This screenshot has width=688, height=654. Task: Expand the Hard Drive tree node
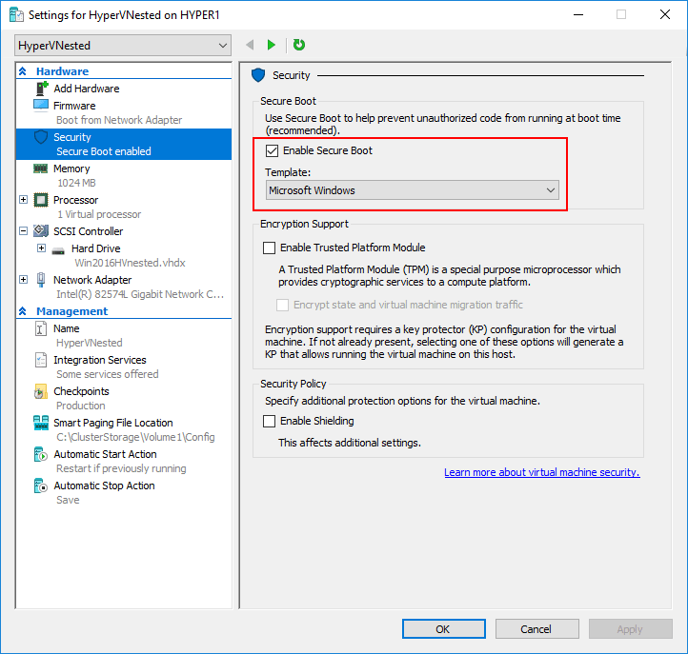[x=41, y=248]
